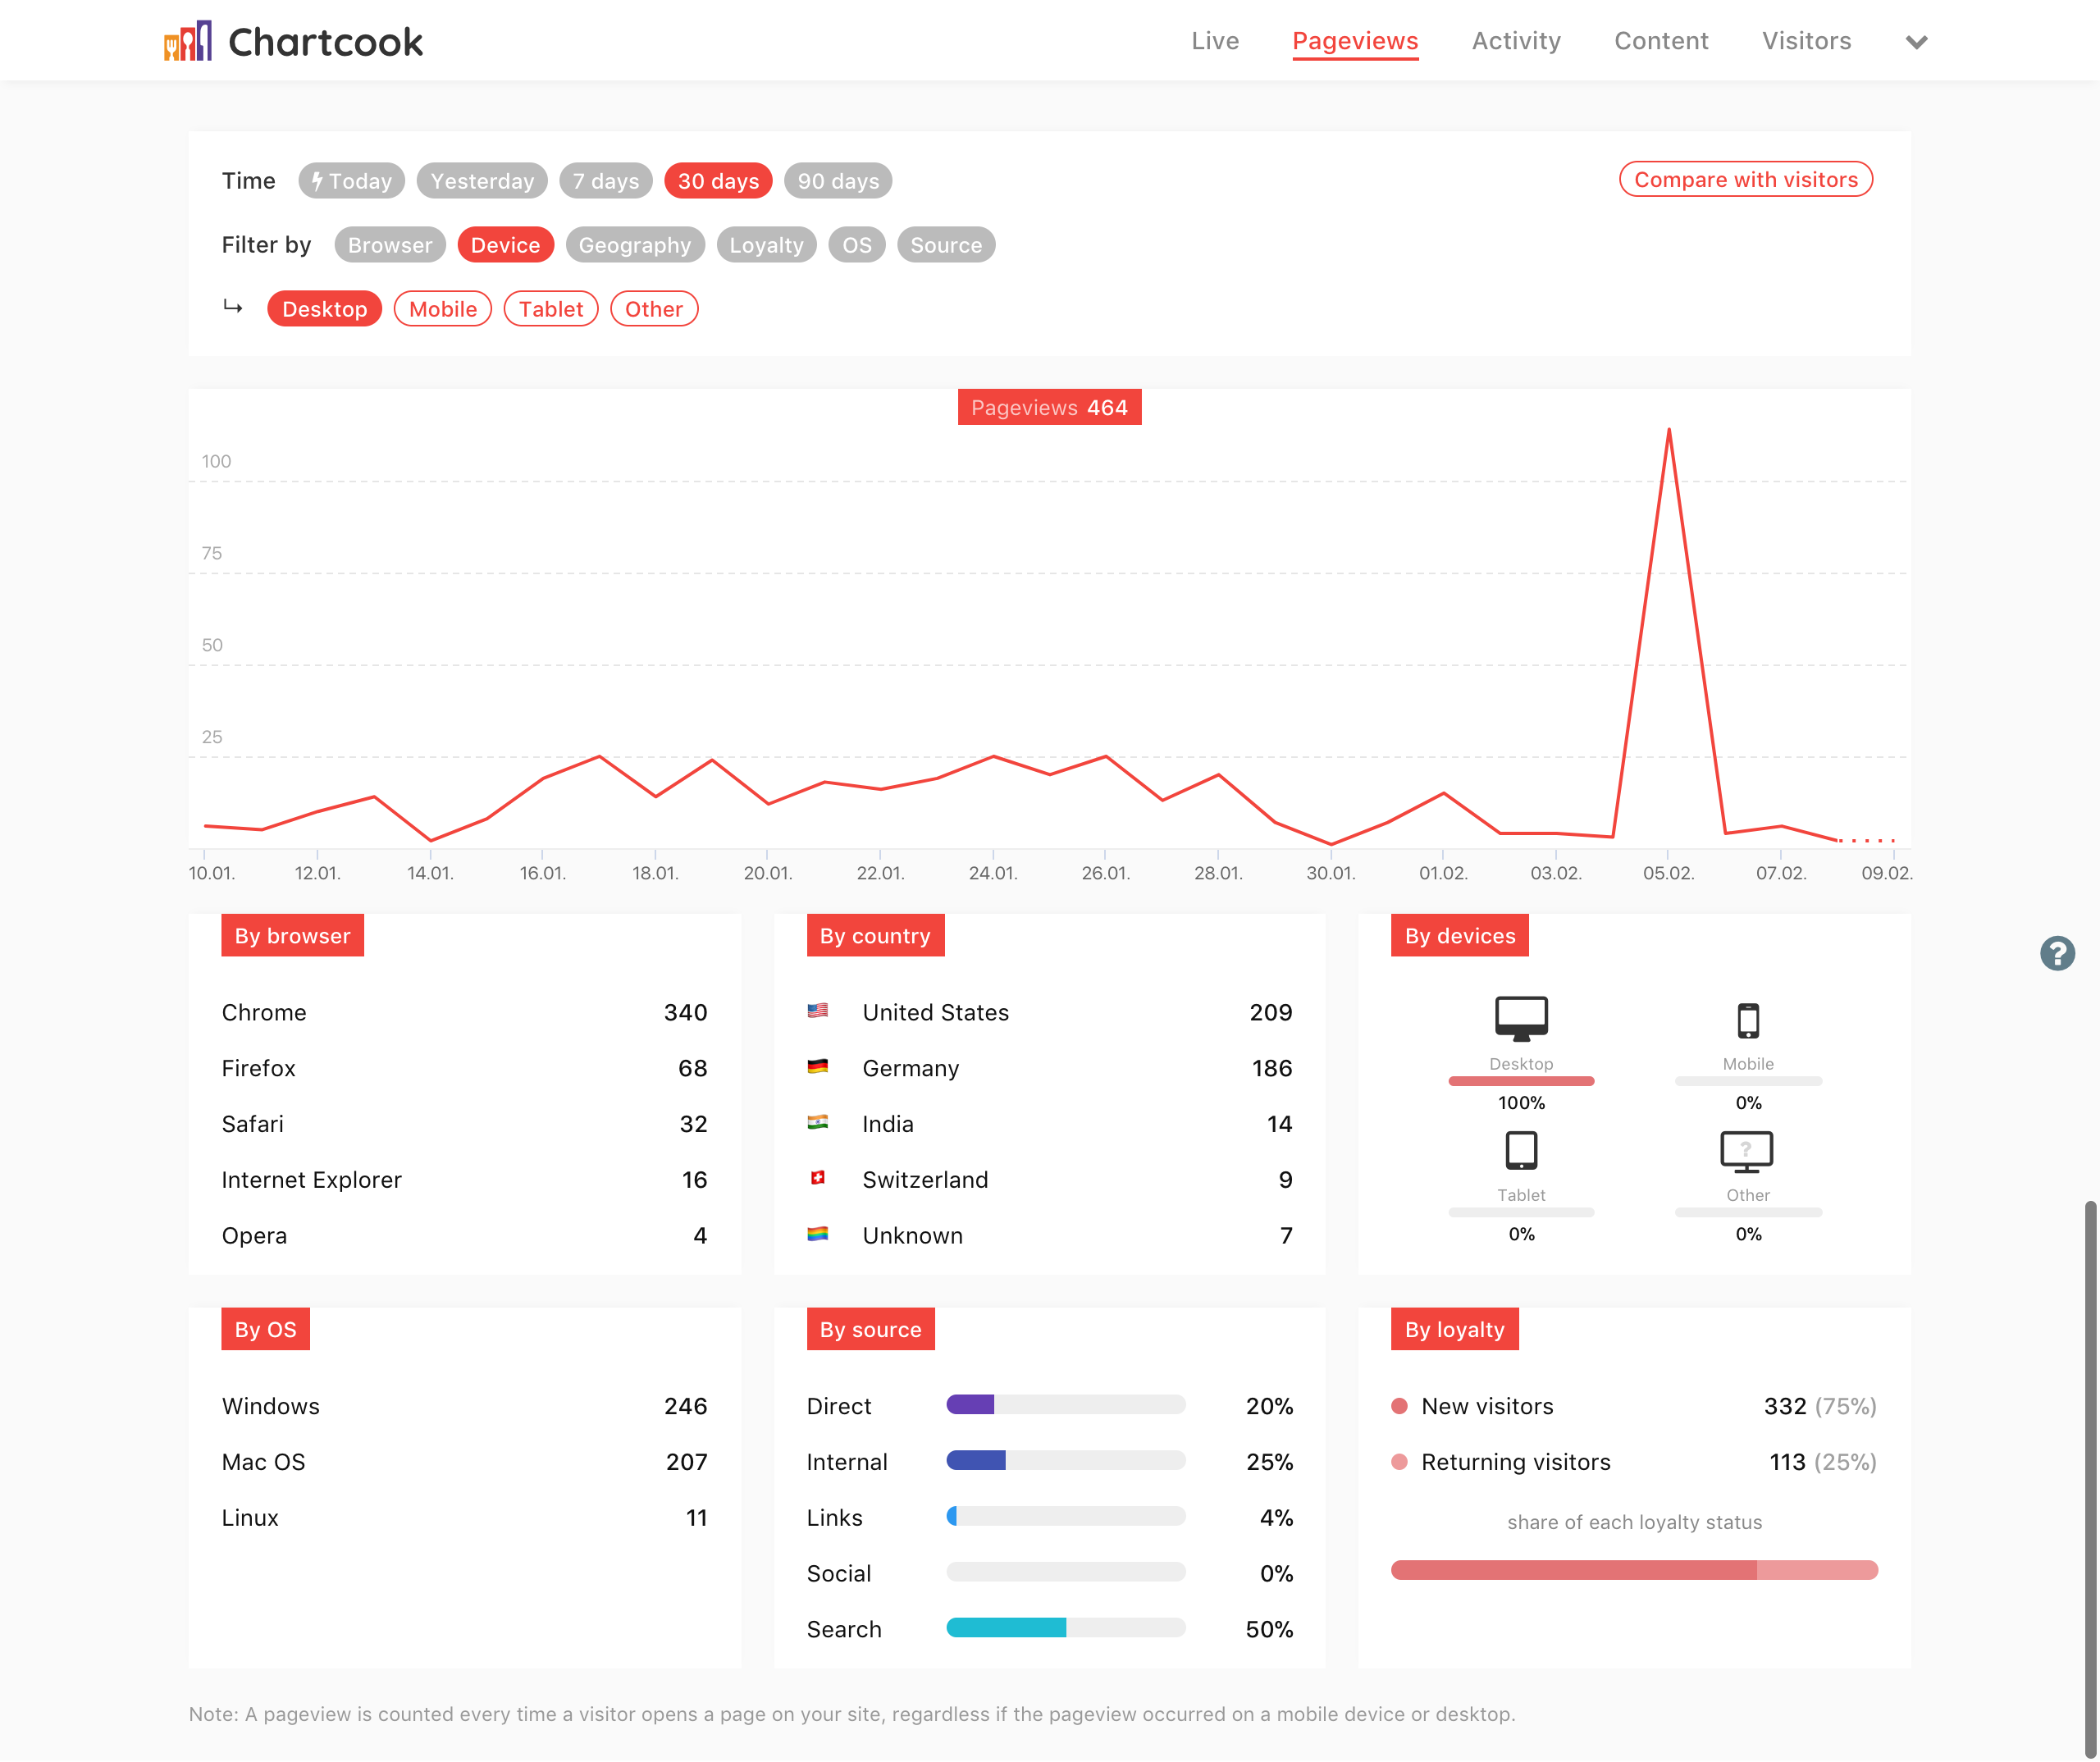Image resolution: width=2100 pixels, height=1762 pixels.
Task: Click the Desktop monitor device icon
Action: point(1520,1019)
